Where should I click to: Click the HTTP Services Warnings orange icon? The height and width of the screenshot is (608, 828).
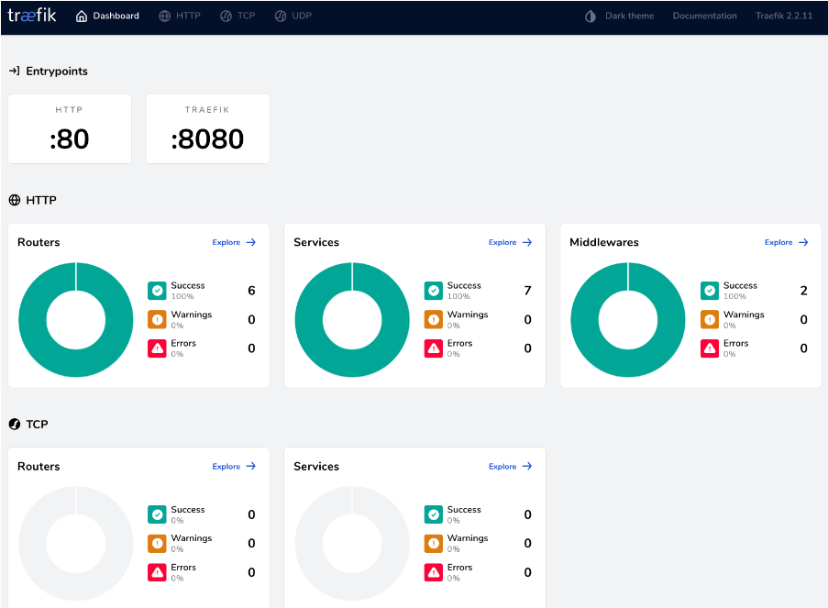tap(434, 319)
